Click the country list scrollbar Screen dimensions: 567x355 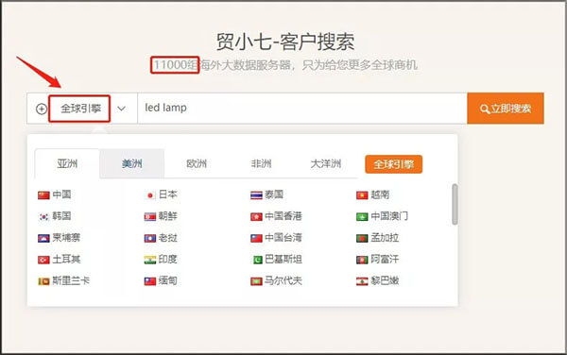[455, 204]
